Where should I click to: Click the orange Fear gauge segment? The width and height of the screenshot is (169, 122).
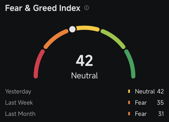click(55, 39)
